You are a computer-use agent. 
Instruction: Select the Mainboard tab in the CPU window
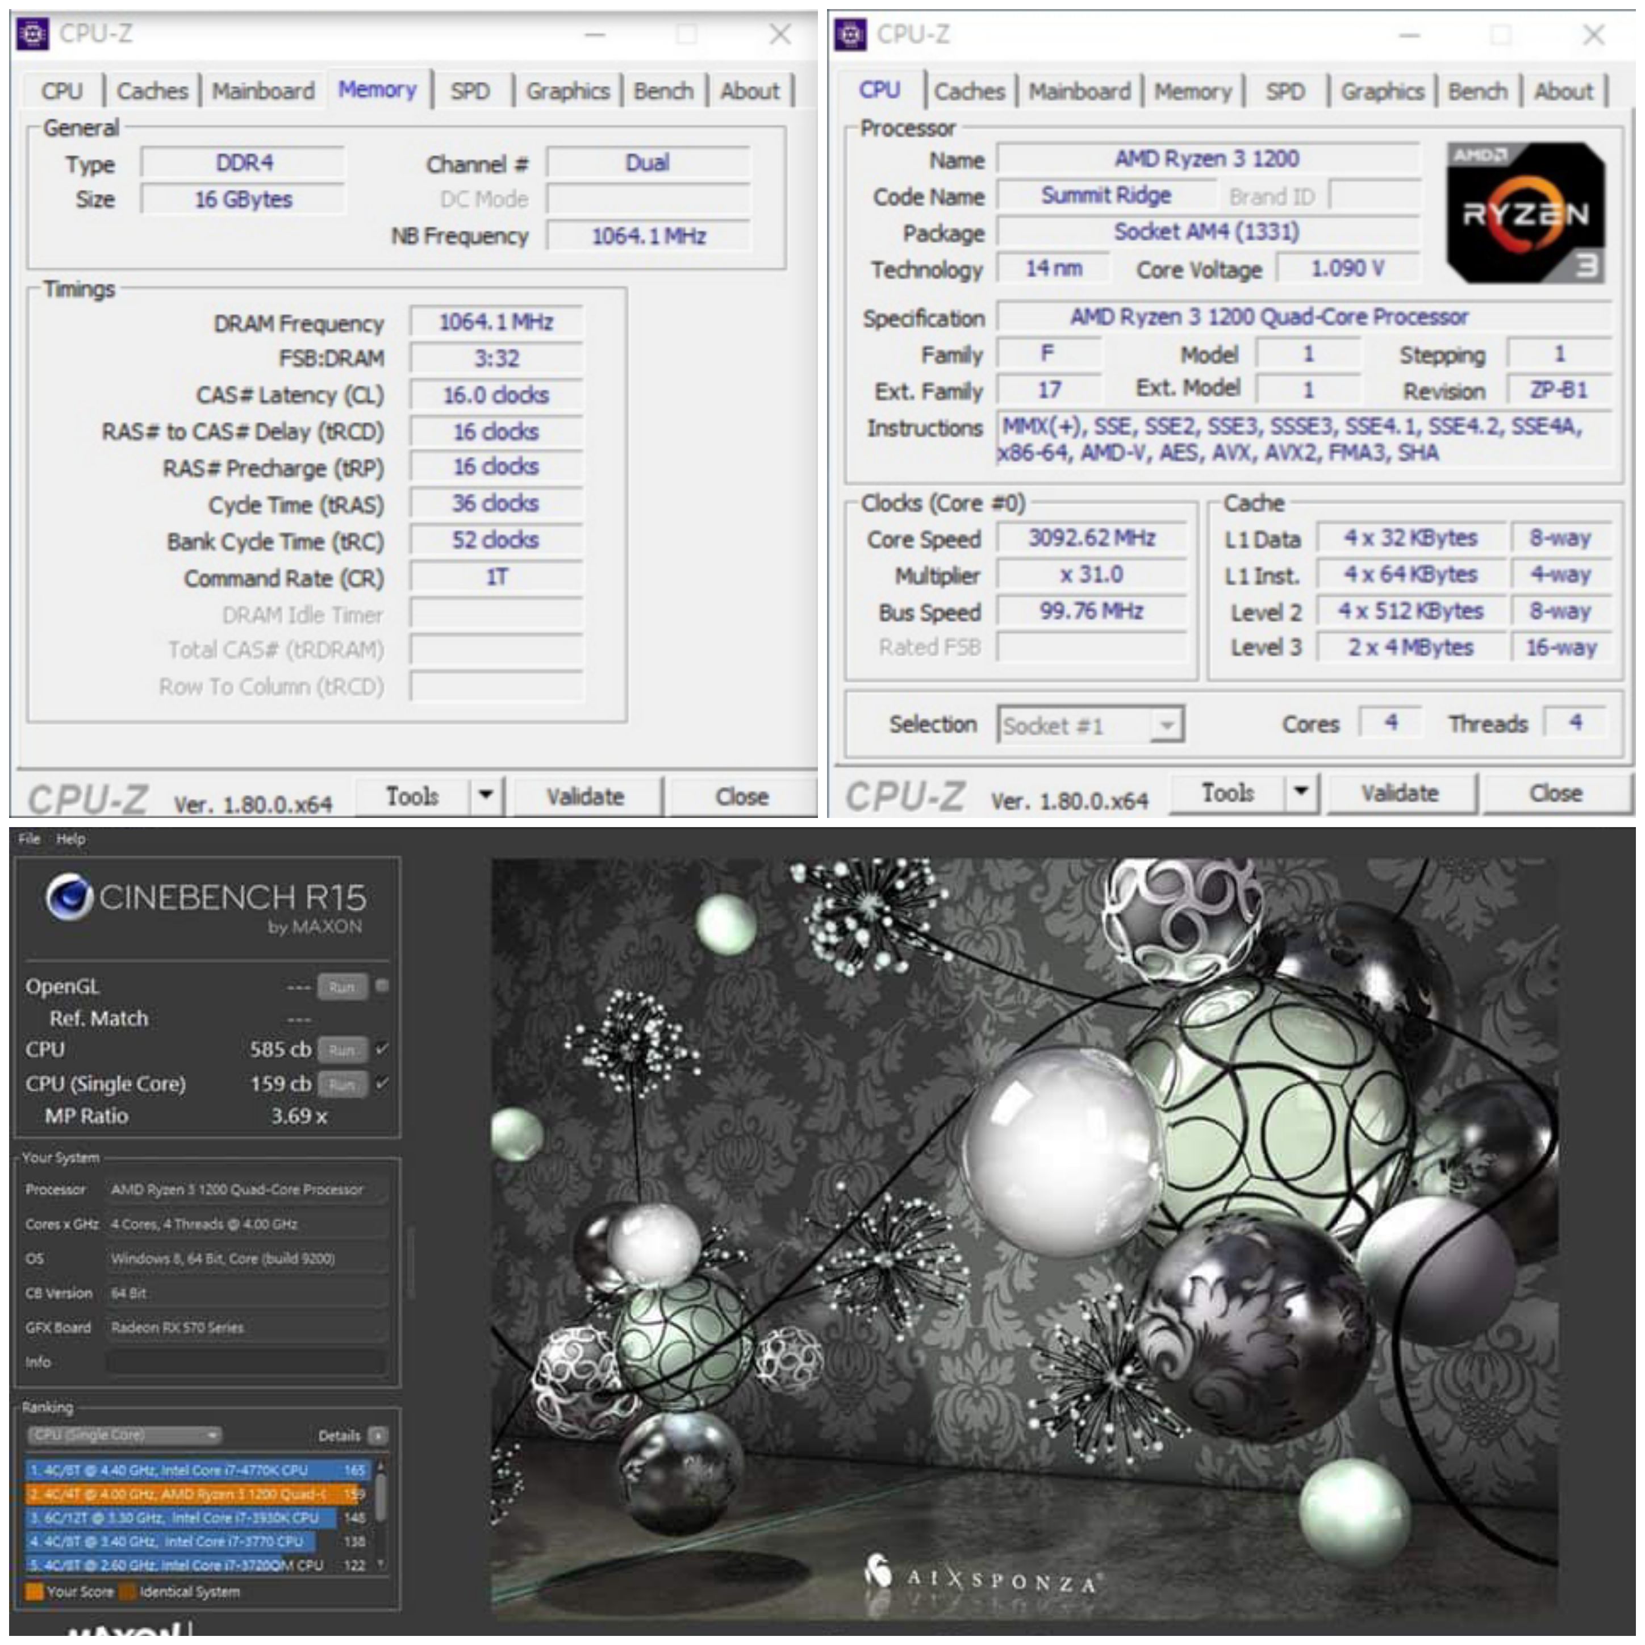point(1080,91)
